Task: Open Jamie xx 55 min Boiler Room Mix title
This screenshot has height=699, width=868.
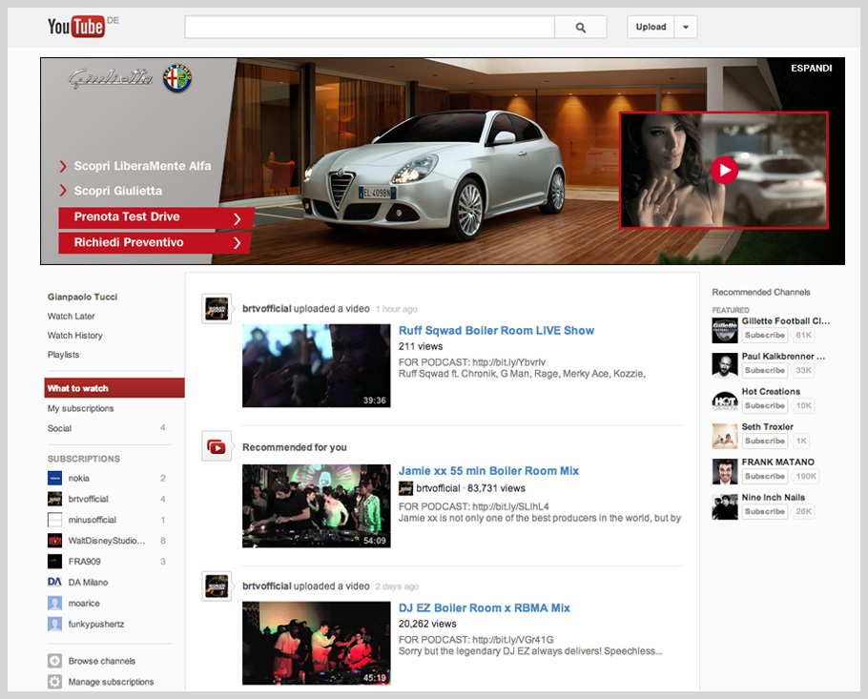Action: pyautogui.click(x=488, y=471)
